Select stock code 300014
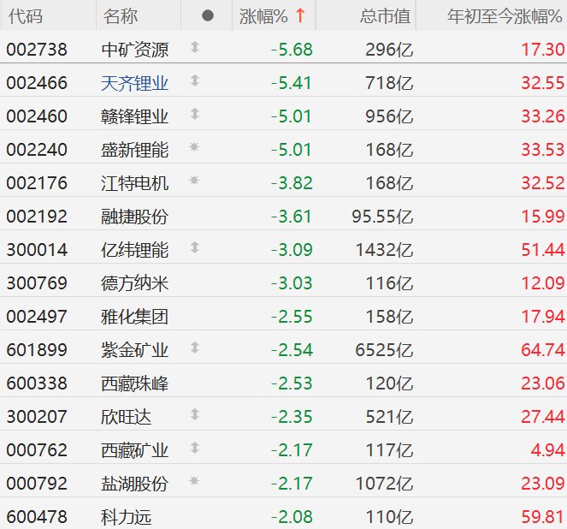 [x=37, y=250]
